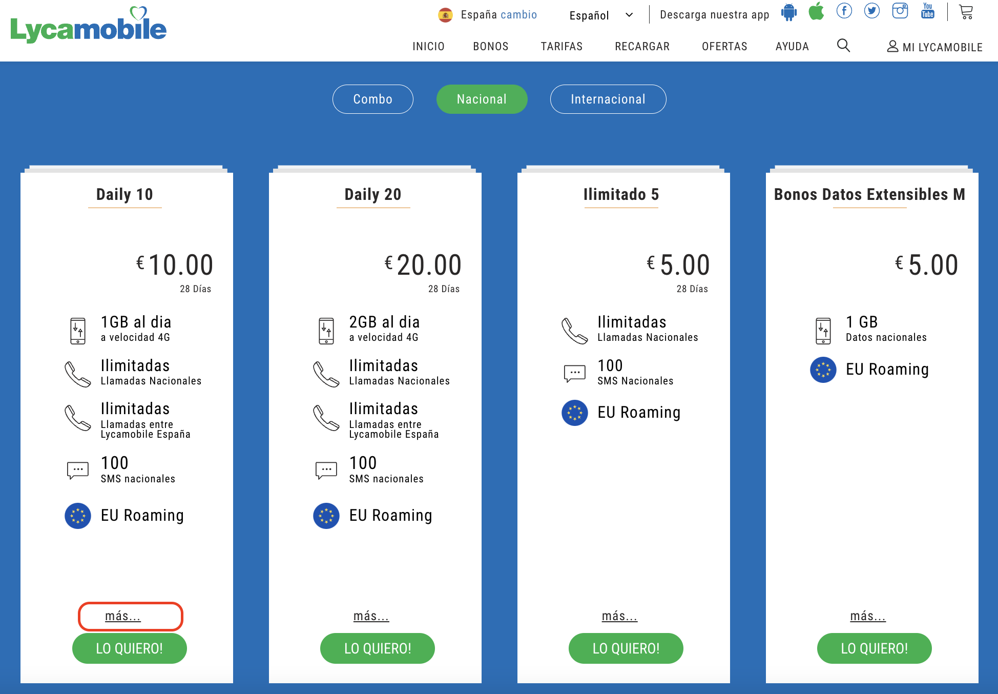Image resolution: width=998 pixels, height=694 pixels.
Task: Click the data phone icon in Daily 20
Action: click(326, 331)
